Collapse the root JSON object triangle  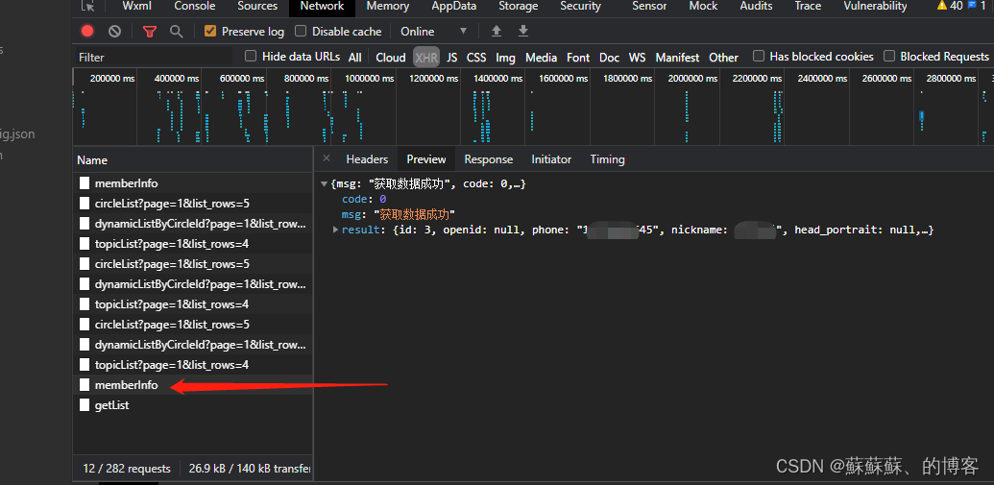[x=325, y=183]
